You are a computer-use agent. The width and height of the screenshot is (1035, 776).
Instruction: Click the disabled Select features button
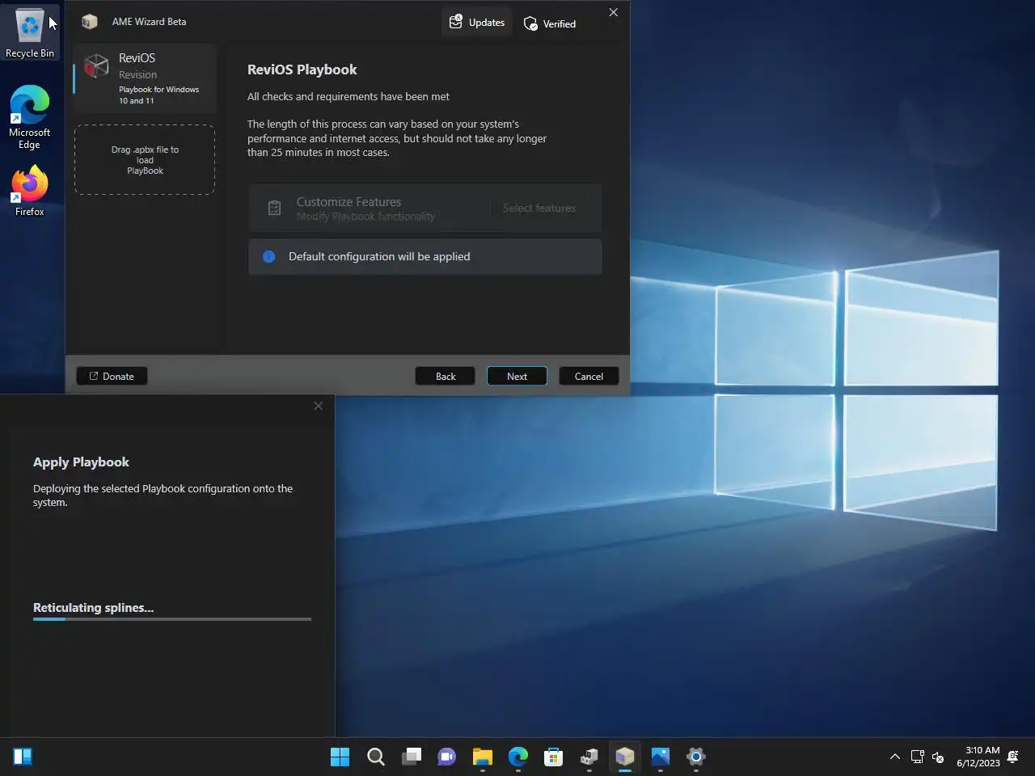tap(539, 208)
